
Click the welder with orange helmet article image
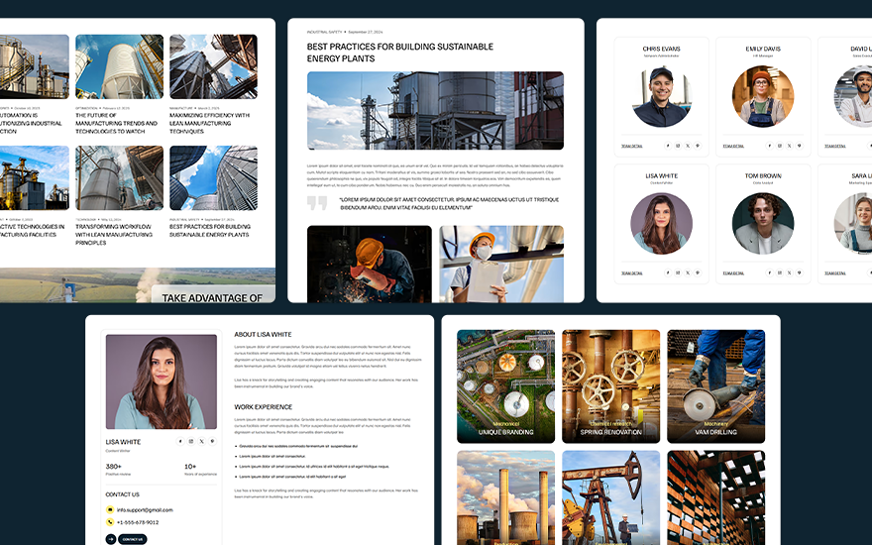click(370, 265)
